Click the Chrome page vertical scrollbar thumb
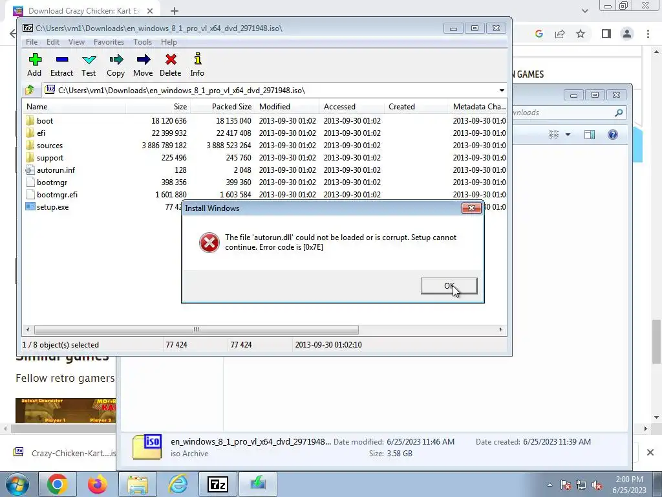The width and height of the screenshot is (662, 497). tap(656, 342)
